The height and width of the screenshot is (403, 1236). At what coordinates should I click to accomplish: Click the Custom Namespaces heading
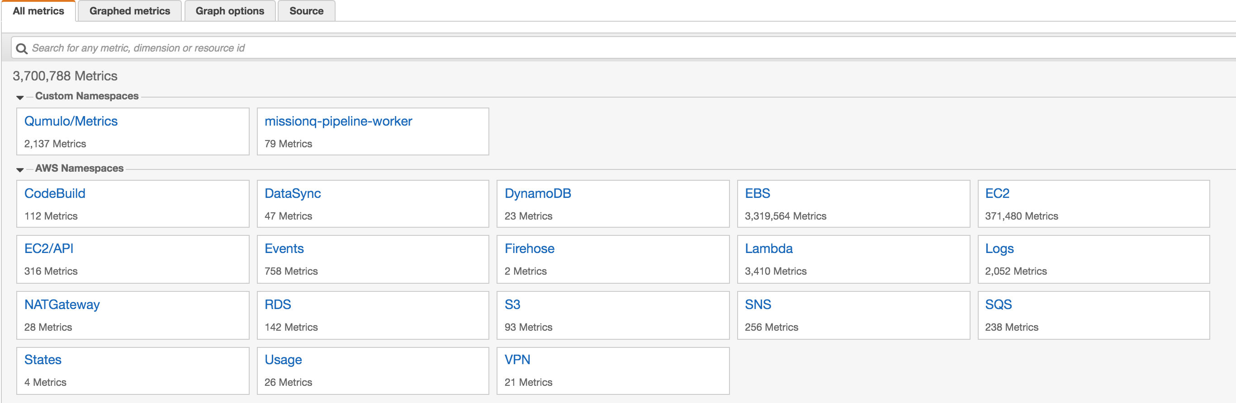click(87, 96)
